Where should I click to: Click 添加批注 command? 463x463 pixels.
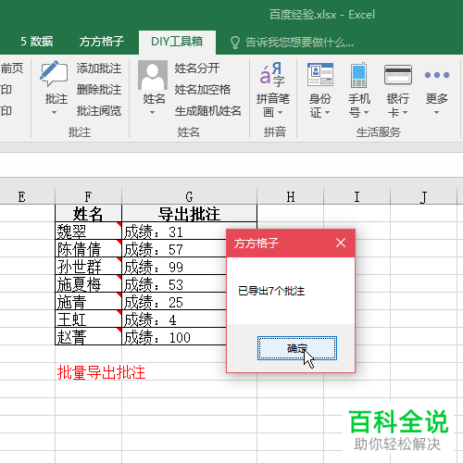[99, 69]
